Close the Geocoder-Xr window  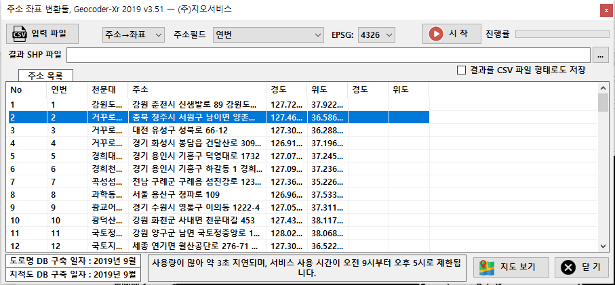click(x=606, y=10)
